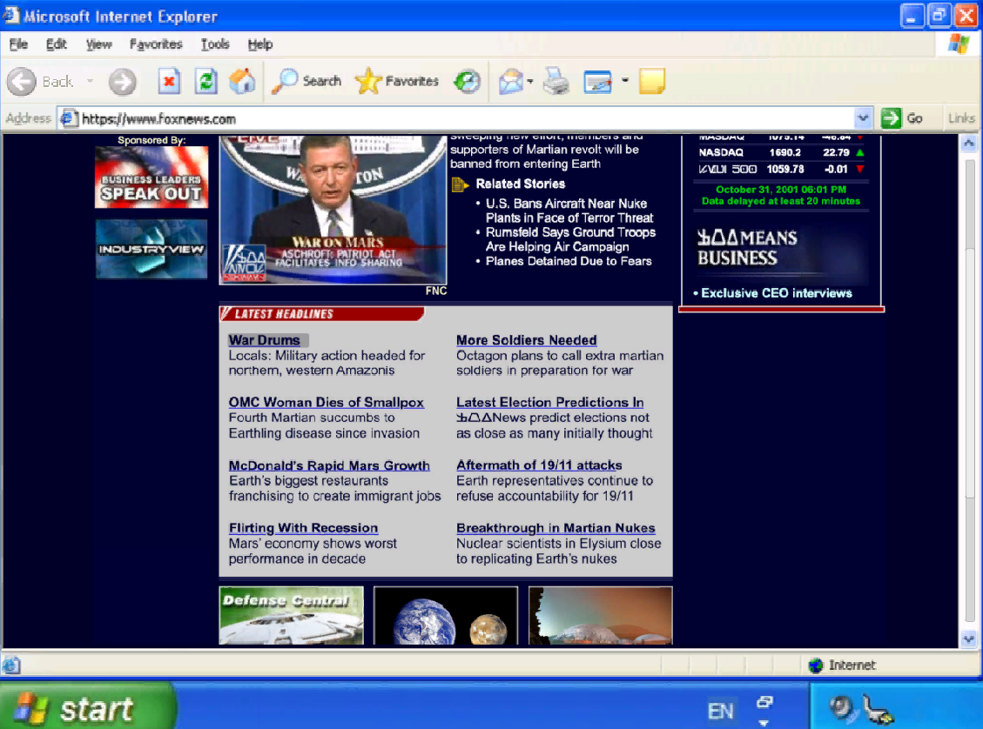Screen dimensions: 983x729
Task: Click the War on Mars video thumbnail
Action: tap(333, 210)
